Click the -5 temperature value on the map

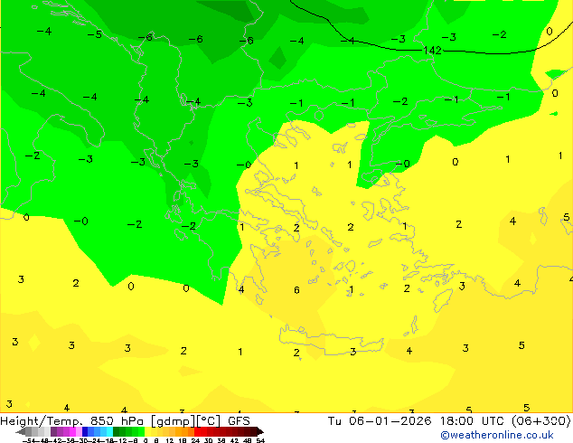point(95,34)
